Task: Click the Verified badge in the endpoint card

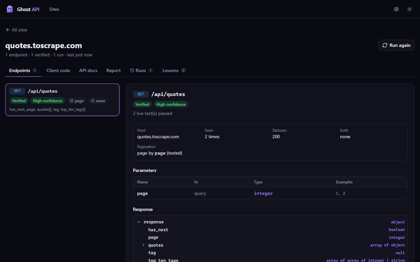Action: (19, 101)
